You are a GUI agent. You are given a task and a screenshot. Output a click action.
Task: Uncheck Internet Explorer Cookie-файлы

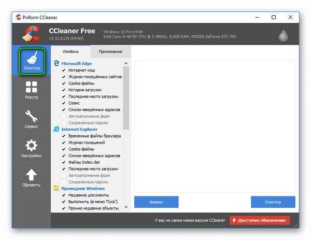click(64, 149)
